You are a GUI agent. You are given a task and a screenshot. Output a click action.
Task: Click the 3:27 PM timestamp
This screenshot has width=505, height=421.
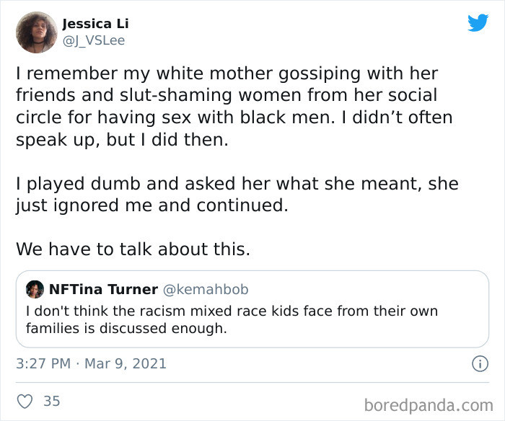(x=43, y=364)
